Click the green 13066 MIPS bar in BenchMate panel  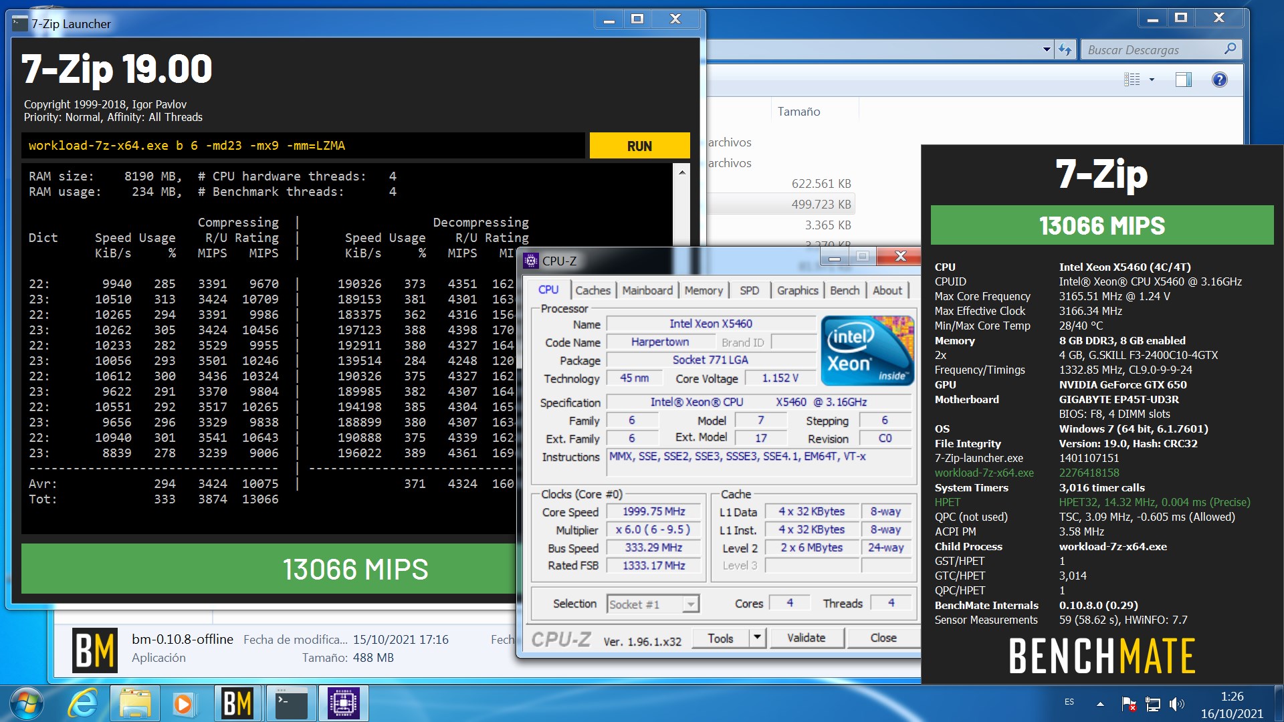tap(1102, 225)
